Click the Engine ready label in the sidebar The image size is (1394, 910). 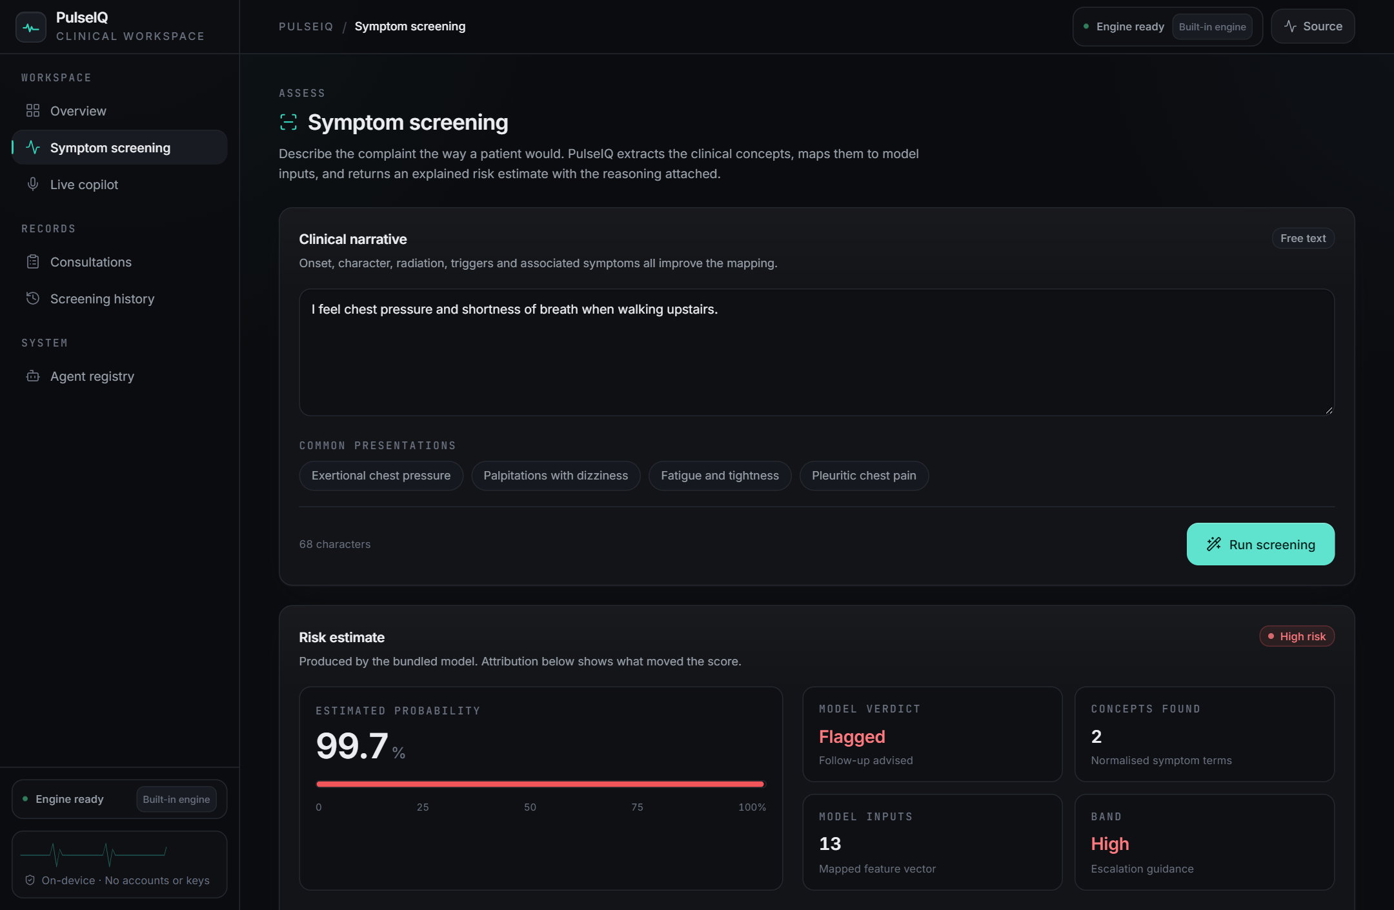pos(70,799)
